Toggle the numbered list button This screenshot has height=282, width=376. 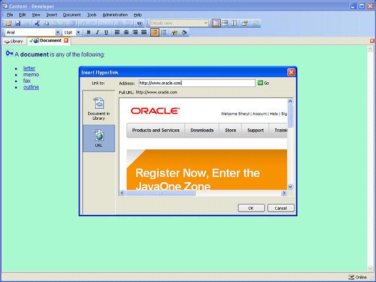pyautogui.click(x=164, y=32)
